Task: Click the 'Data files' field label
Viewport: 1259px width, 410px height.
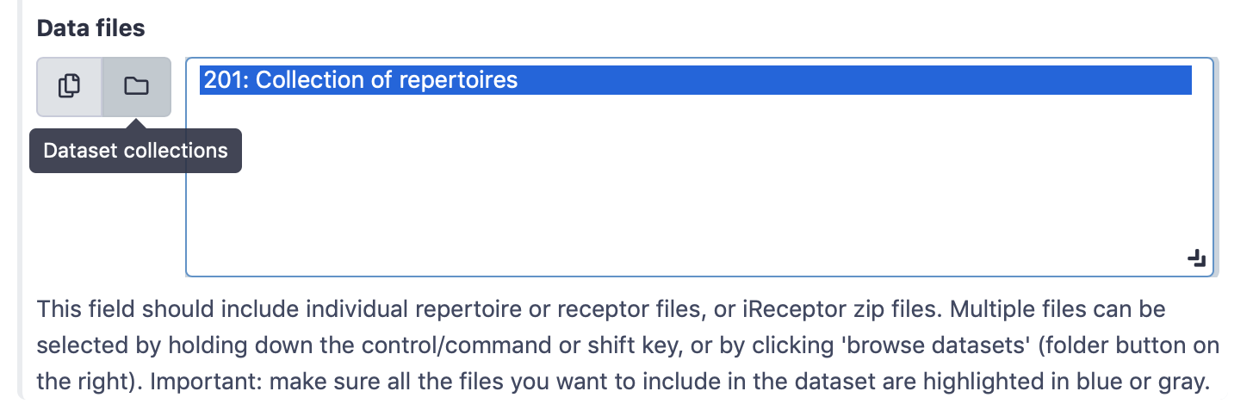Action: [x=90, y=28]
